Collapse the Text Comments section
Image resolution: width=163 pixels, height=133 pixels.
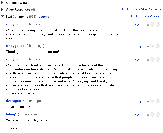(2, 16)
